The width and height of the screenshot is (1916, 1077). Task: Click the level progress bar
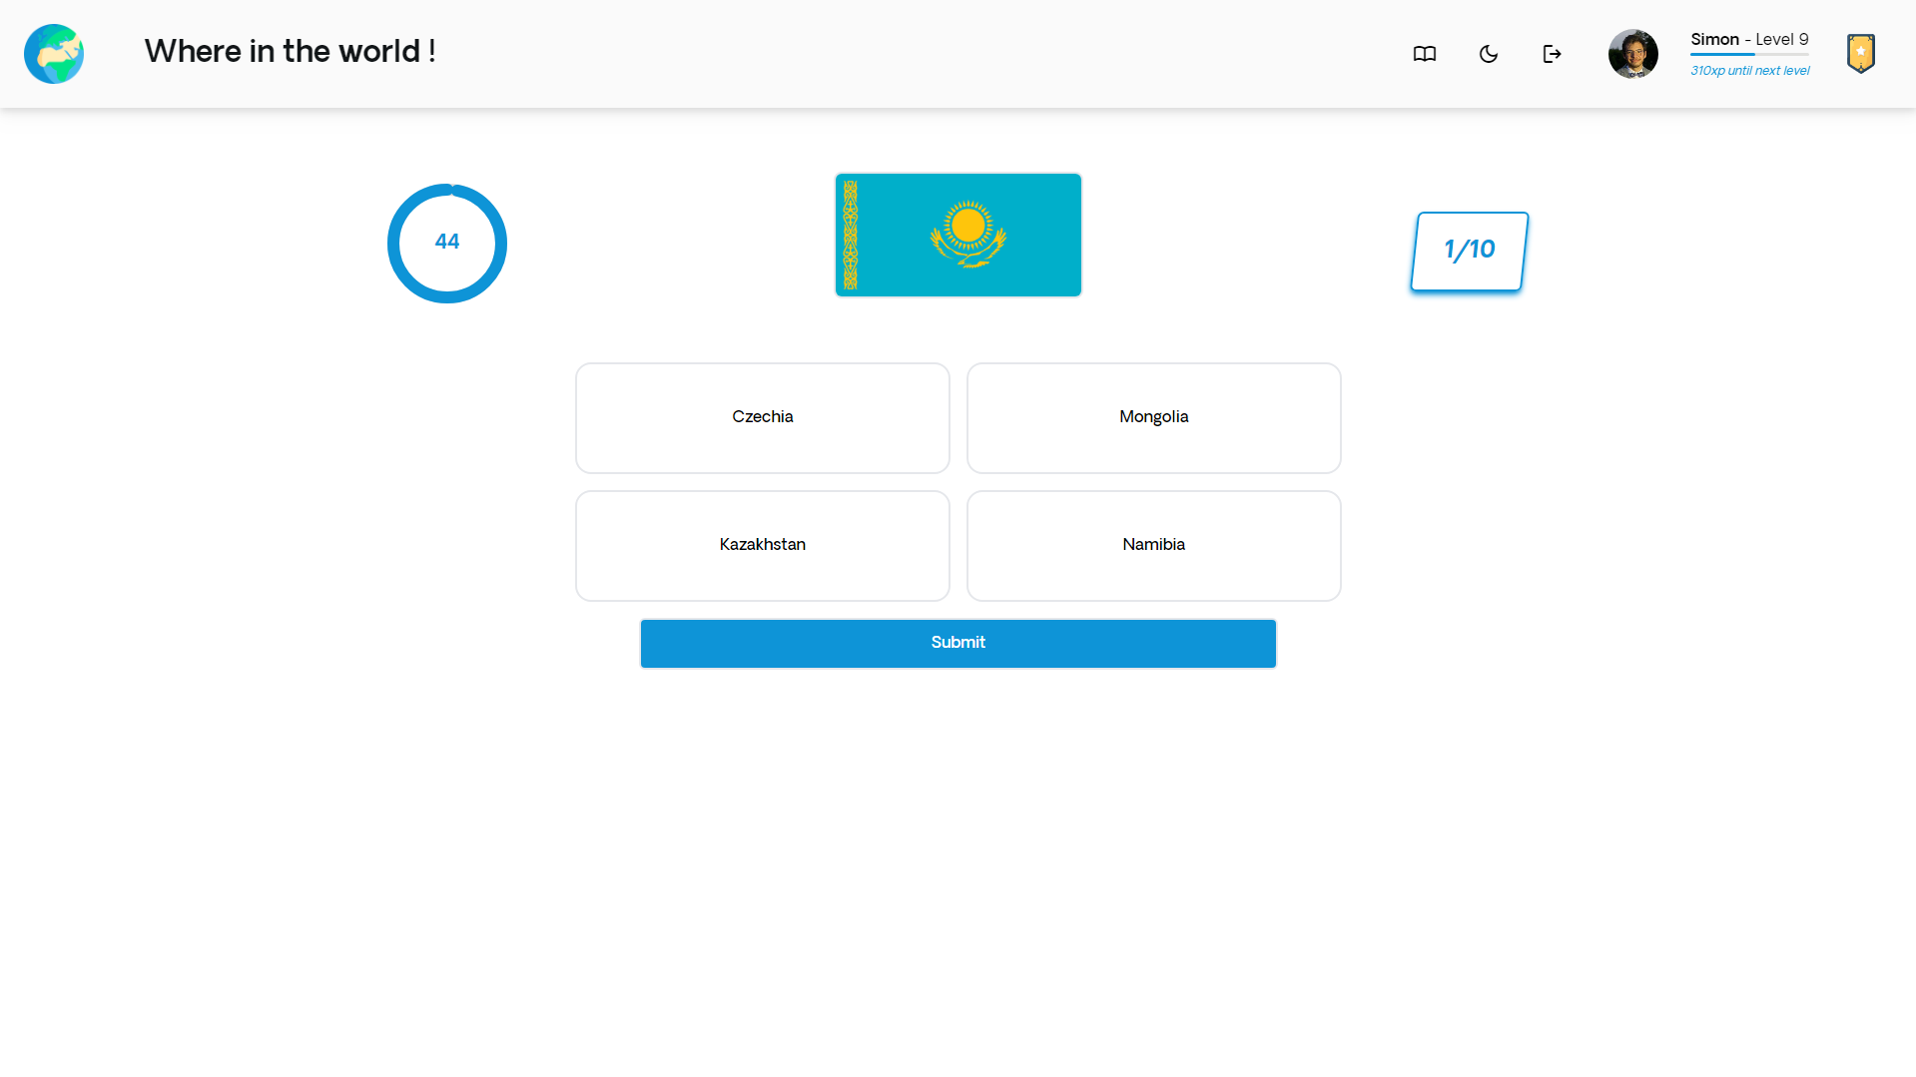point(1750,55)
